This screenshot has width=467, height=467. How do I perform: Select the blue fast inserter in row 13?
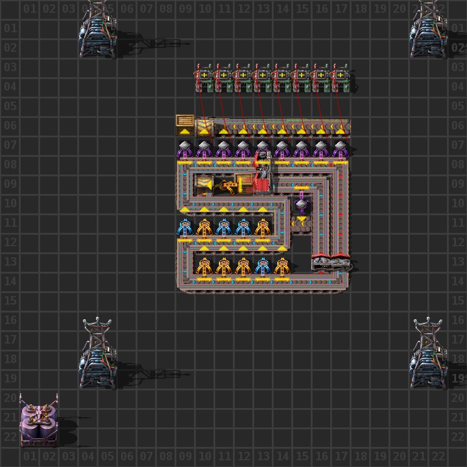tap(263, 267)
